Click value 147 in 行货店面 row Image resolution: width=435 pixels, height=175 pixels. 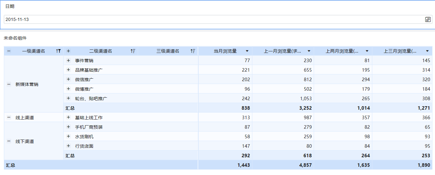pos(246,146)
